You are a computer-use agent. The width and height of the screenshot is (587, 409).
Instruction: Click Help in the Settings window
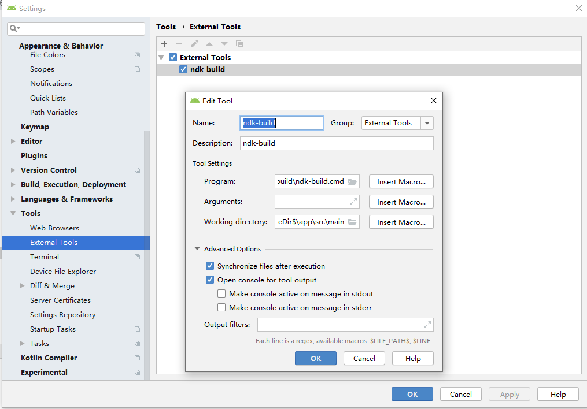558,394
